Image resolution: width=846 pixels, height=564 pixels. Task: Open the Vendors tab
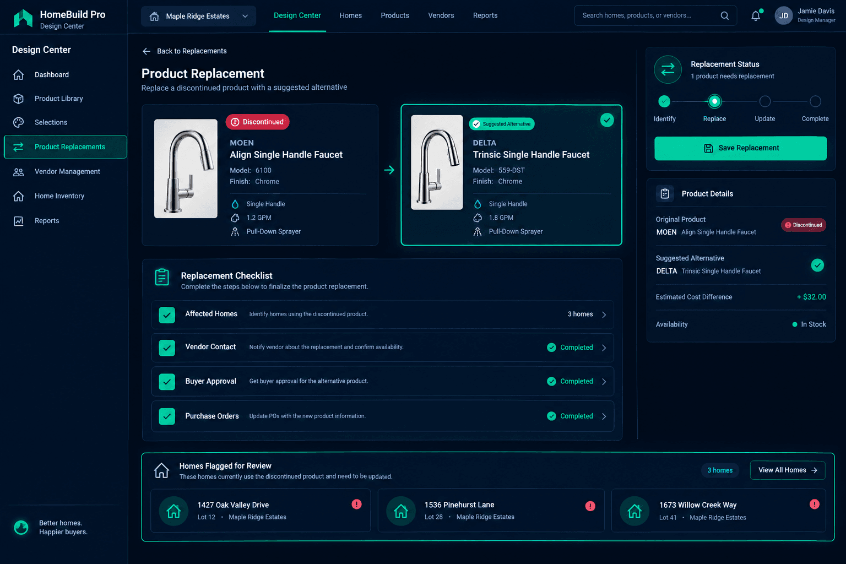click(x=441, y=15)
